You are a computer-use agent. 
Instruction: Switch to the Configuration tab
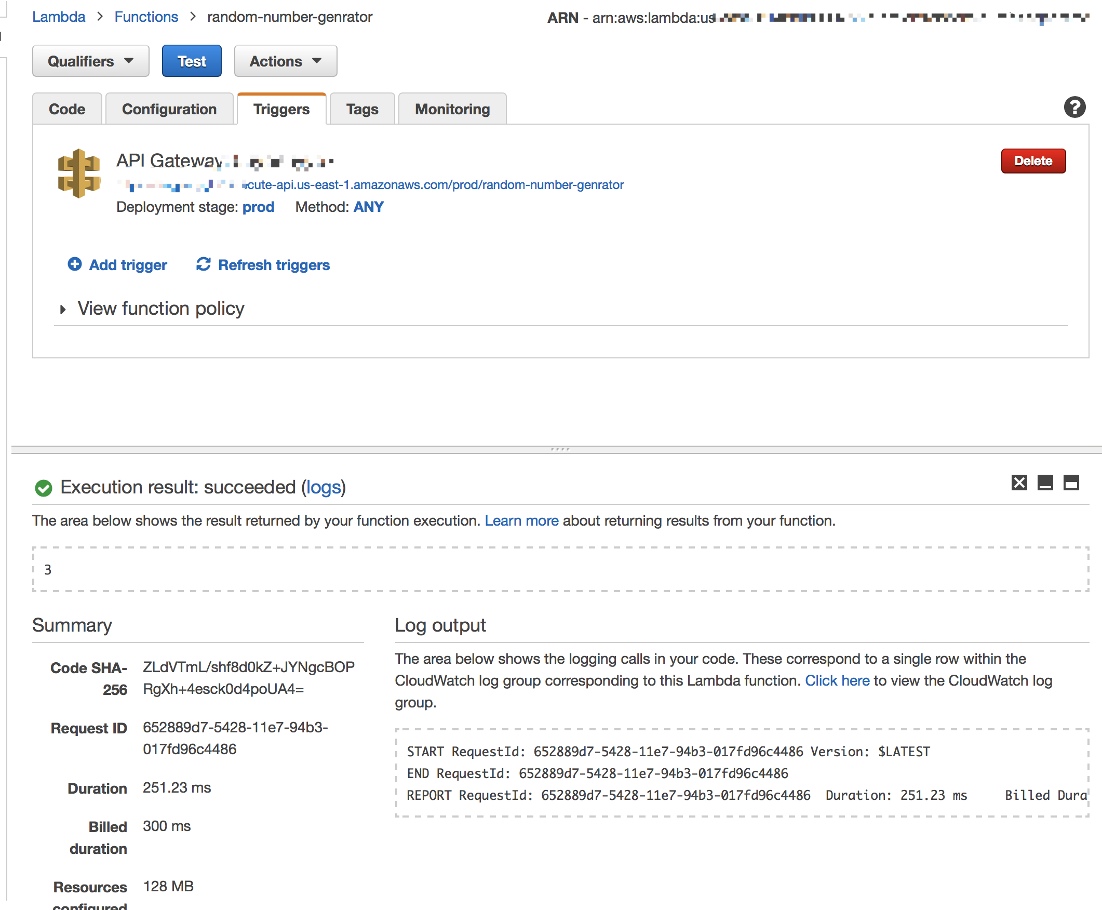169,108
